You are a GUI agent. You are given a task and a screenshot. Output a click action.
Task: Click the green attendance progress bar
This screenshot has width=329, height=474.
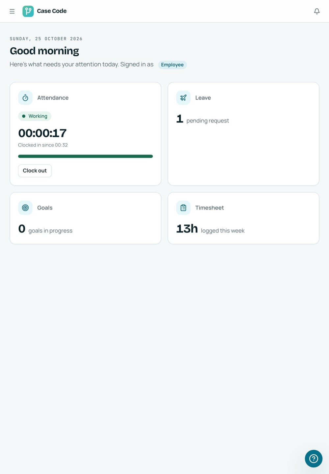[86, 156]
